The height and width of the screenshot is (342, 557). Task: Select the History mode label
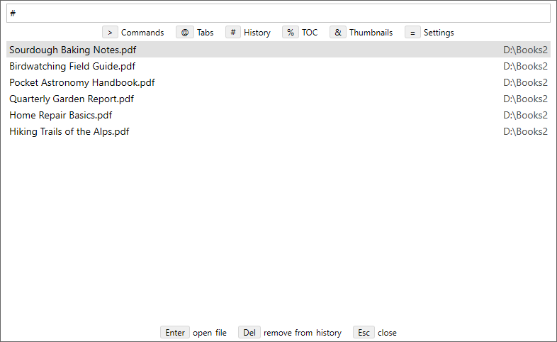point(257,33)
